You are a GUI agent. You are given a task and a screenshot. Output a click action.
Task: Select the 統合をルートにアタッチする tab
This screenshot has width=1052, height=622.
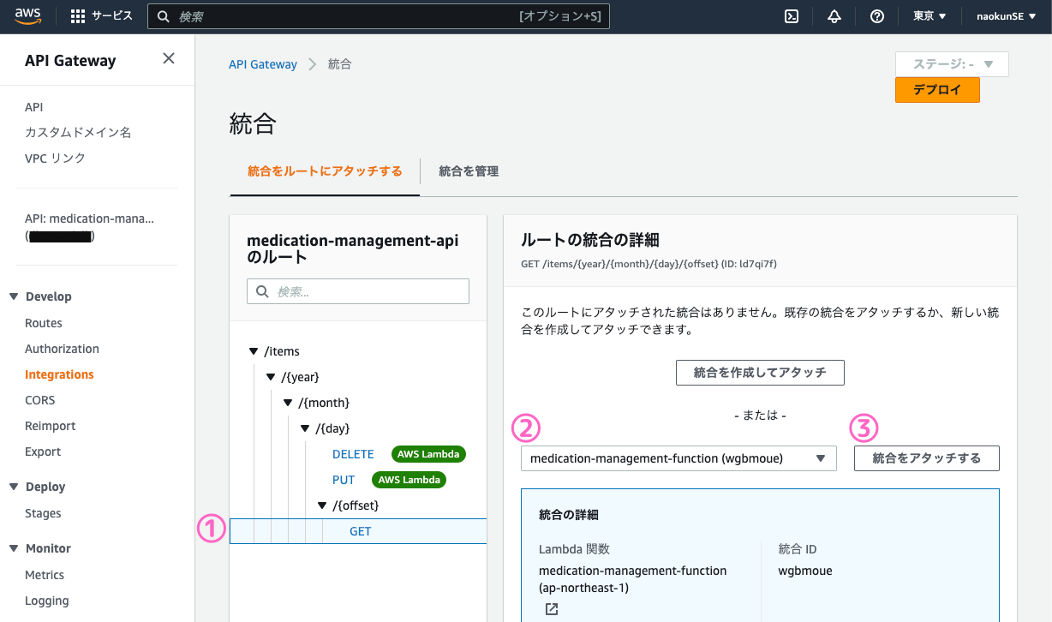coord(325,171)
